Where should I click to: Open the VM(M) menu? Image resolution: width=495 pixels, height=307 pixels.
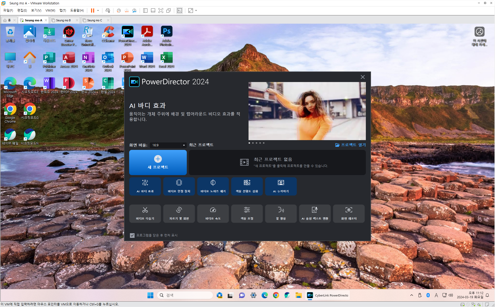pos(50,11)
